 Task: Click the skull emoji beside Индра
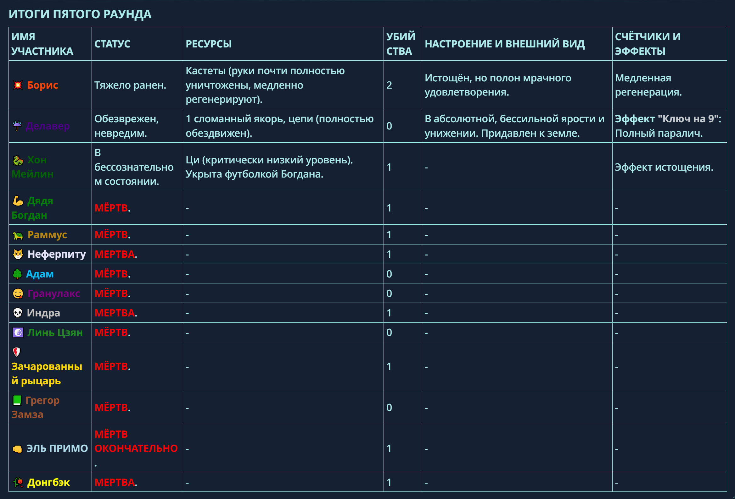18,313
